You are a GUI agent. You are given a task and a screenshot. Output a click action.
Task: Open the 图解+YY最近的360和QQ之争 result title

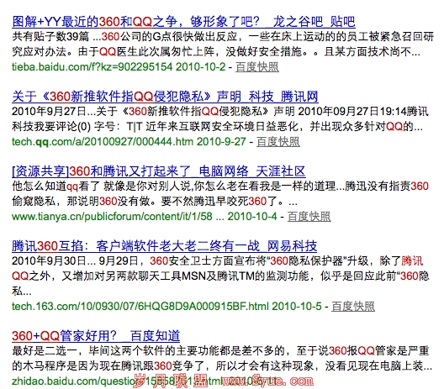[183, 22]
